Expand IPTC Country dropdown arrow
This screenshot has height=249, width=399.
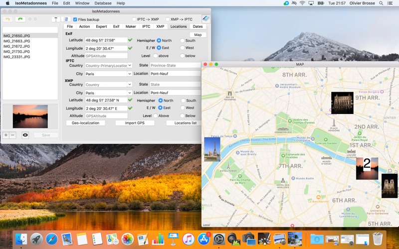pos(130,65)
